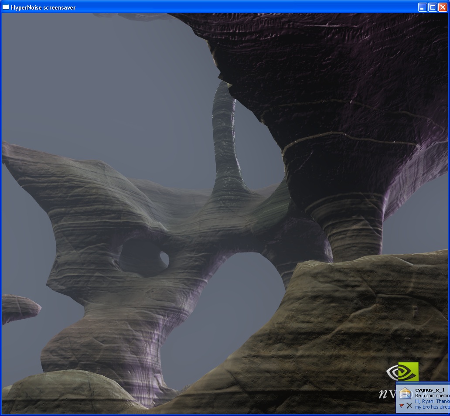Minimize the HyperNoise screensaver window
Screen dimensions: 450x416
pyautogui.click(x=423, y=7)
